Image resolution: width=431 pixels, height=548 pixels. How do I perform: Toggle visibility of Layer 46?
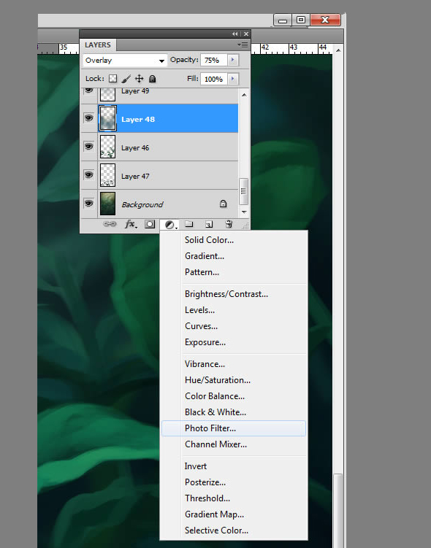click(89, 147)
